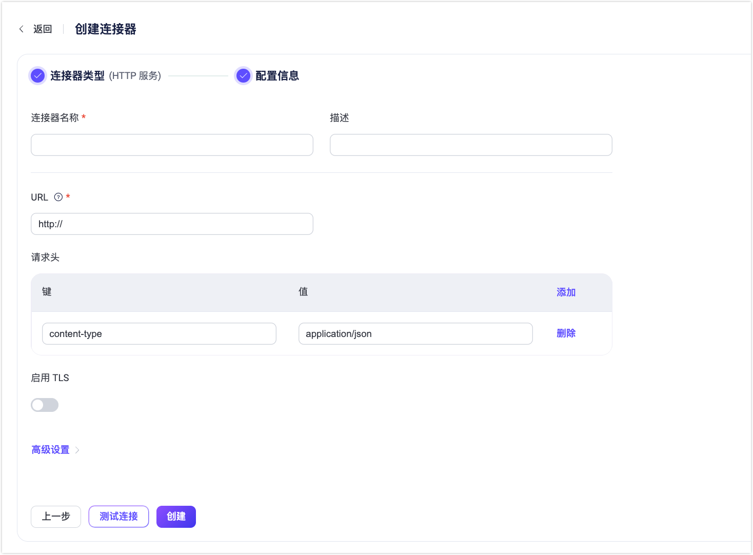753x555 pixels.
Task: Click the 创建 button to create connector
Action: click(176, 517)
